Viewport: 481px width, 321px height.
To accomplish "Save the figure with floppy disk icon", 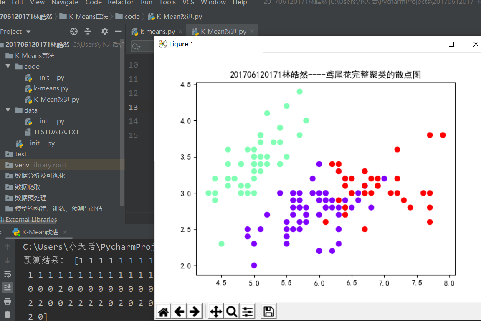I will click(x=269, y=312).
